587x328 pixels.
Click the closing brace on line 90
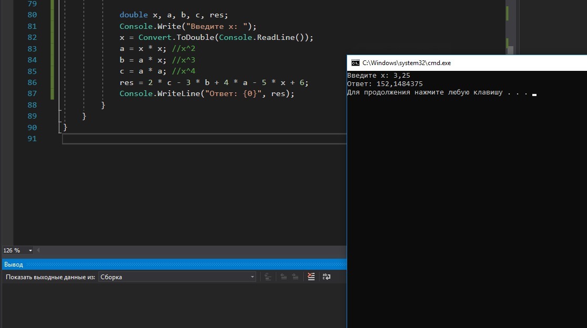point(65,128)
